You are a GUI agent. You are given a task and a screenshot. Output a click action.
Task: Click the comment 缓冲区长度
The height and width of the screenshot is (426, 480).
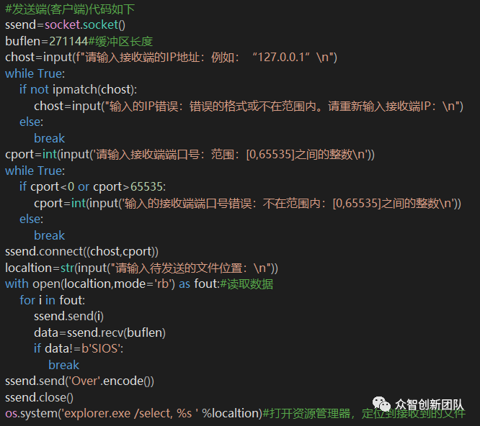(x=120, y=41)
